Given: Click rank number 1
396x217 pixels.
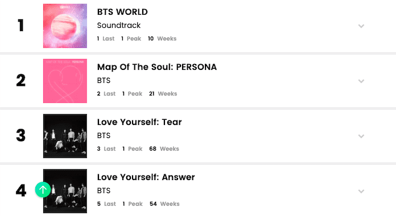Looking at the screenshot, I should coord(20,26).
